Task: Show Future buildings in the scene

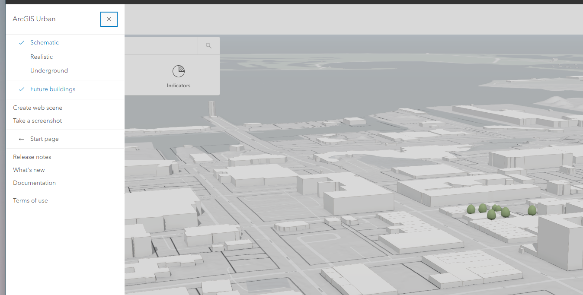Action: click(52, 89)
